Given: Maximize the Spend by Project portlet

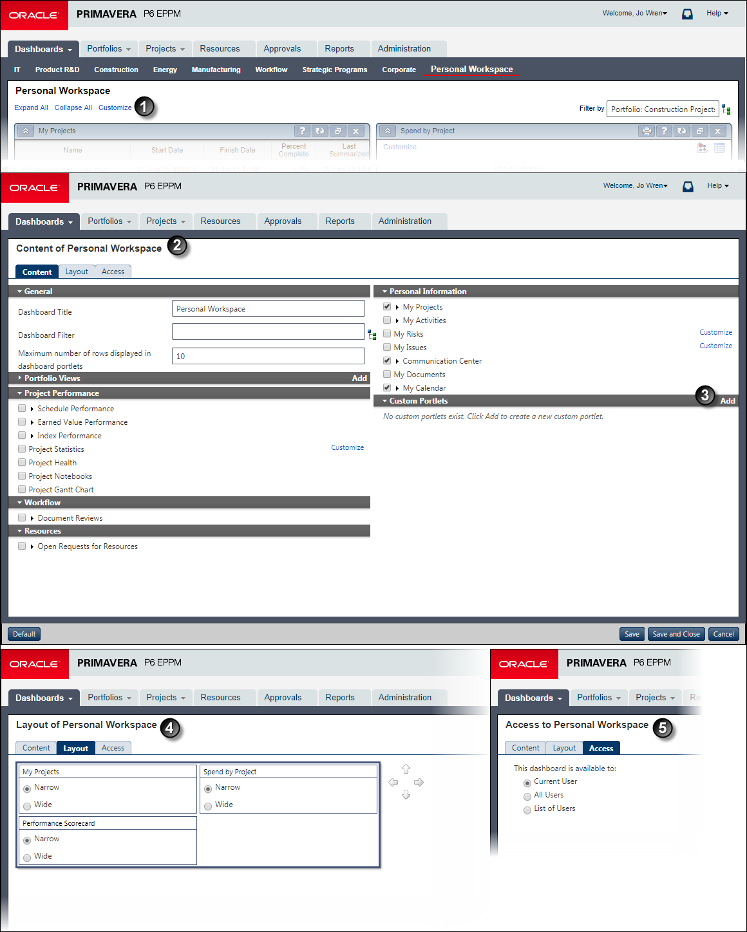Looking at the screenshot, I should (699, 131).
